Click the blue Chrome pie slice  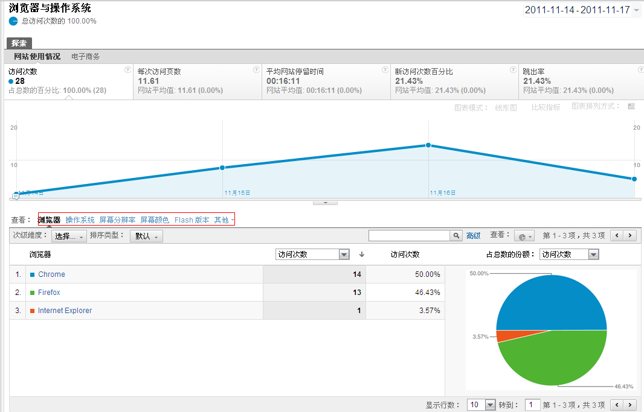(x=551, y=303)
